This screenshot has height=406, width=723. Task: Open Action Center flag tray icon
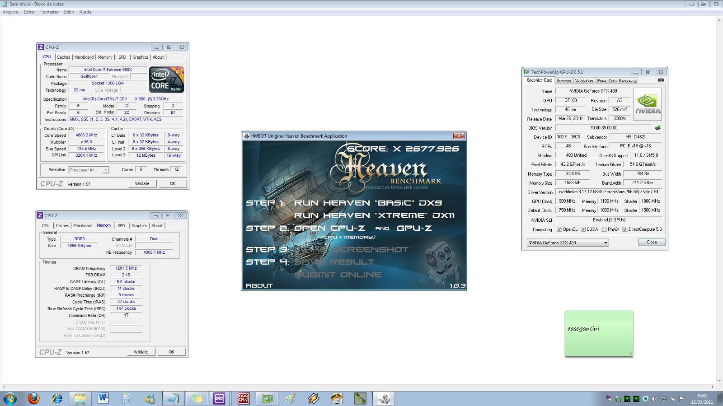point(681,399)
